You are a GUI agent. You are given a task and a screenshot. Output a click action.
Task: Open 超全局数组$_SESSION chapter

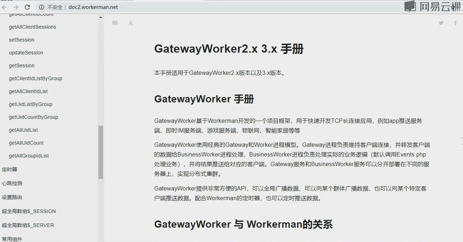(29, 211)
